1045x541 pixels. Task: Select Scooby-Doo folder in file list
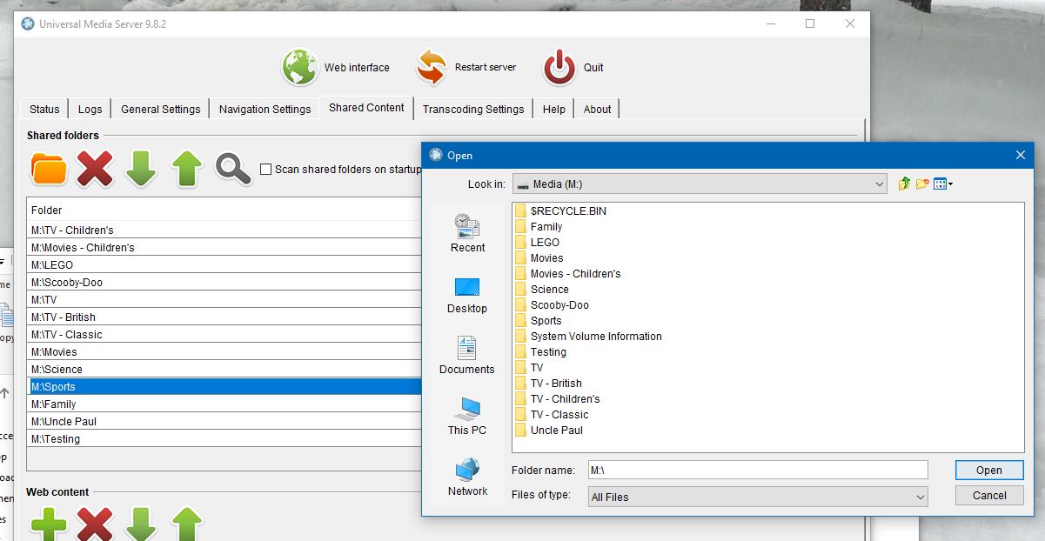coord(552,305)
